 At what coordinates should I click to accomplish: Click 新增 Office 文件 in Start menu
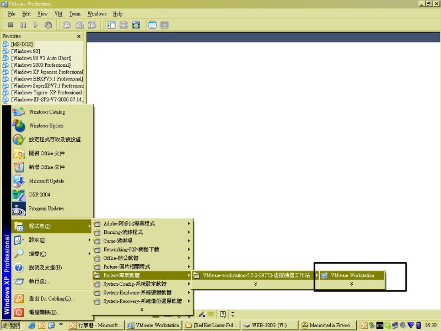point(52,167)
